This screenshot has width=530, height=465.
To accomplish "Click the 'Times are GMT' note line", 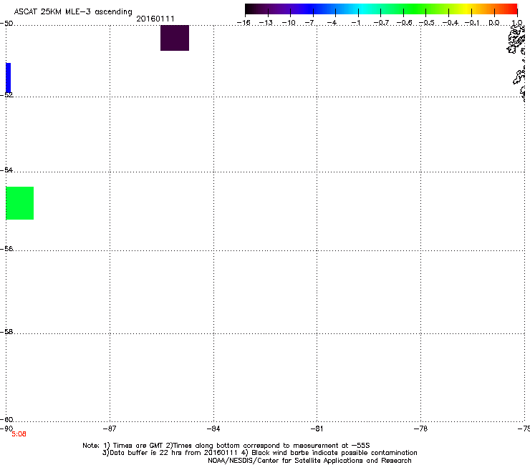I will pyautogui.click(x=226, y=446).
